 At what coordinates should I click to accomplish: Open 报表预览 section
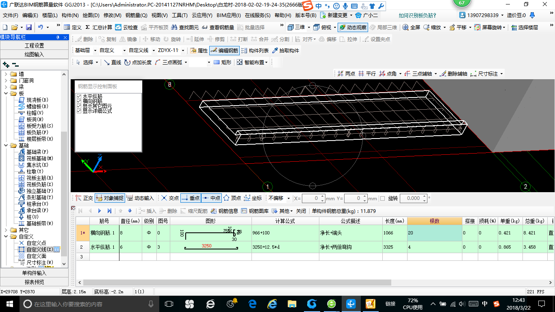point(34,282)
